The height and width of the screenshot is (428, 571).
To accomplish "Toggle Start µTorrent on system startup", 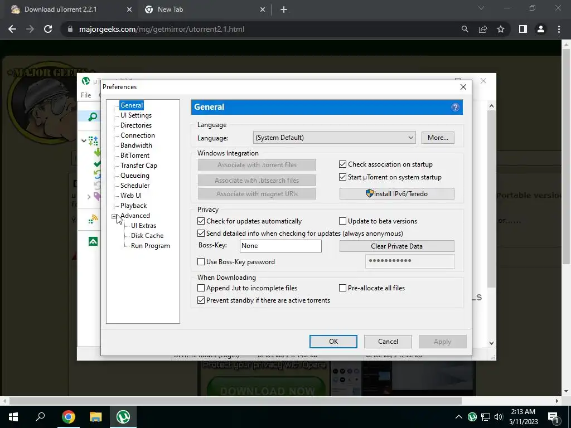I will pos(342,177).
